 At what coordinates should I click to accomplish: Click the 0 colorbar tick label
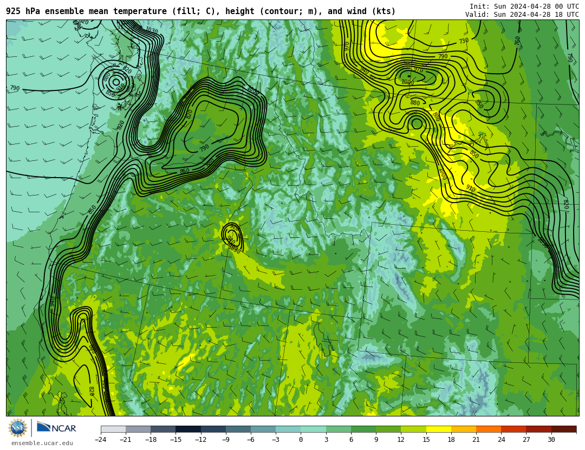tap(301, 440)
